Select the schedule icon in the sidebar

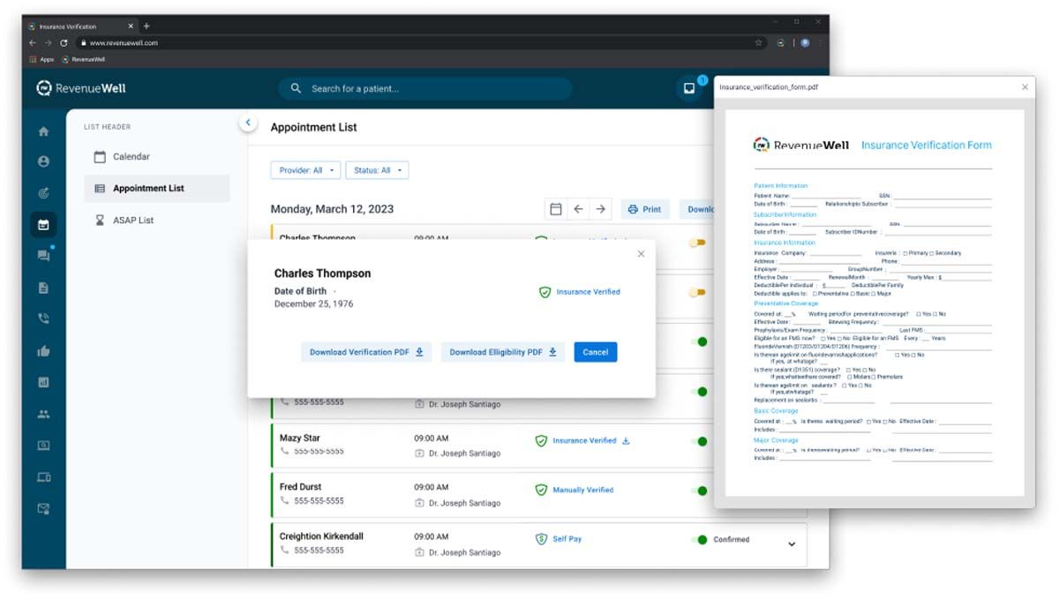43,224
